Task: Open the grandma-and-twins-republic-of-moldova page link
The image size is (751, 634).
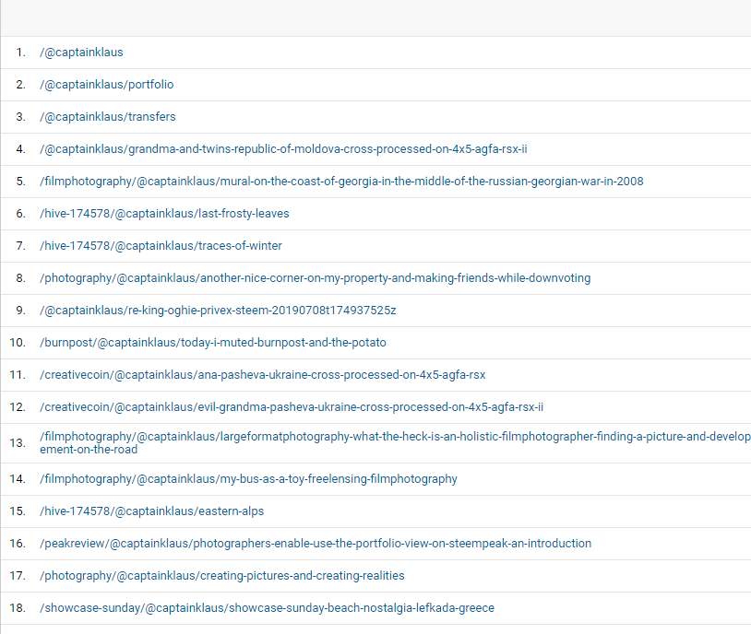Action: pos(283,148)
